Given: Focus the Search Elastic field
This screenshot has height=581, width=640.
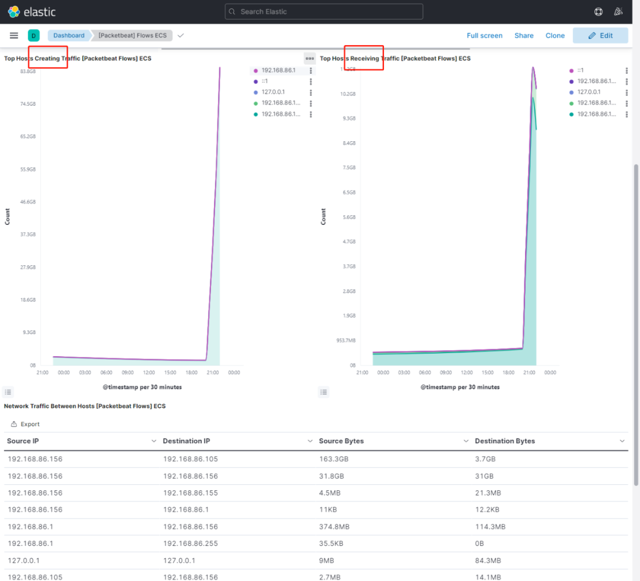Looking at the screenshot, I should coord(324,12).
